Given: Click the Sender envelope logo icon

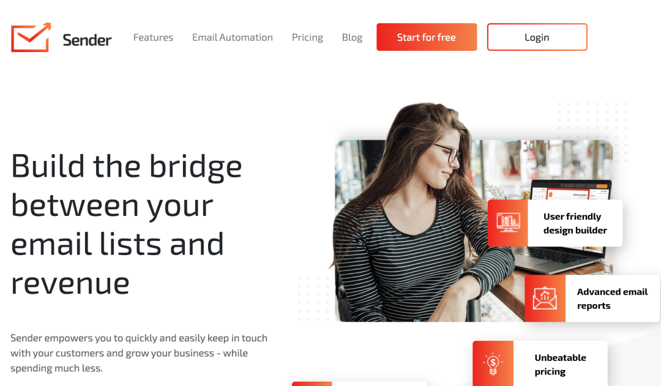Looking at the screenshot, I should pyautogui.click(x=31, y=37).
